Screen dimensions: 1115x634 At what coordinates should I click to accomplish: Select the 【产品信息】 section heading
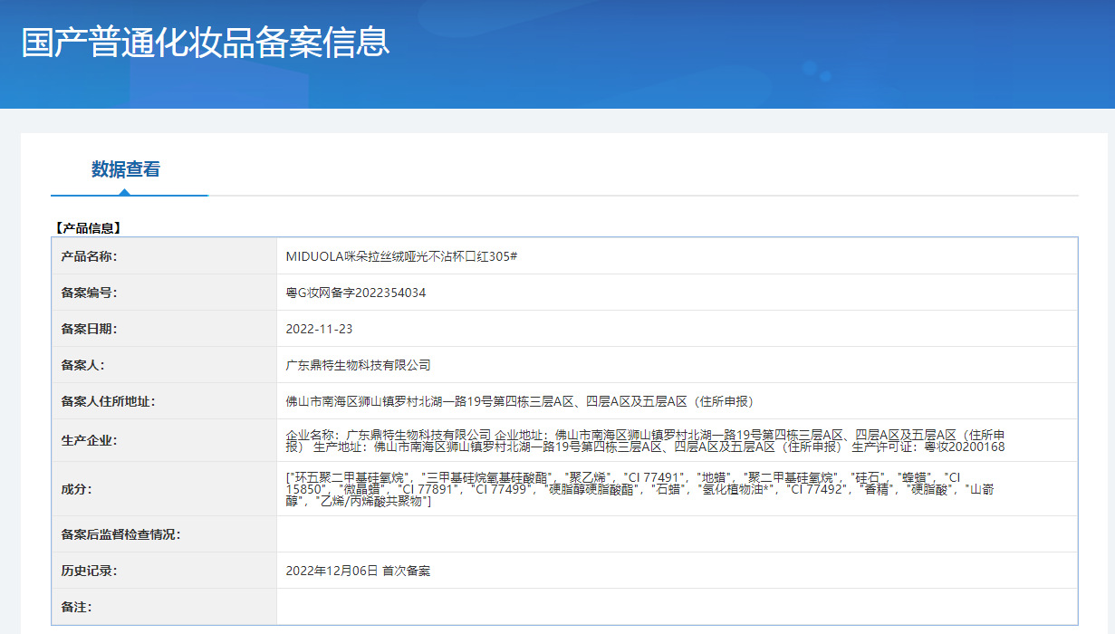pyautogui.click(x=87, y=227)
